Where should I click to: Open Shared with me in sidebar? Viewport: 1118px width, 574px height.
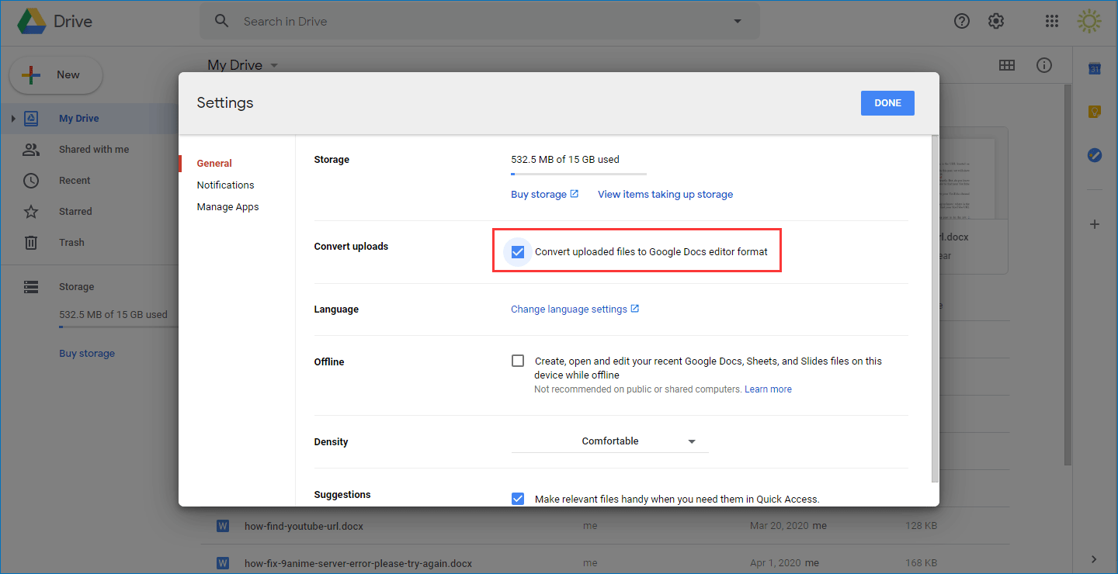click(94, 150)
